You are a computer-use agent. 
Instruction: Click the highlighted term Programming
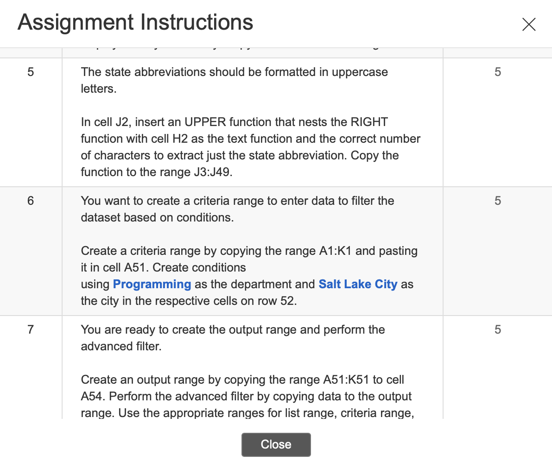pyautogui.click(x=152, y=284)
